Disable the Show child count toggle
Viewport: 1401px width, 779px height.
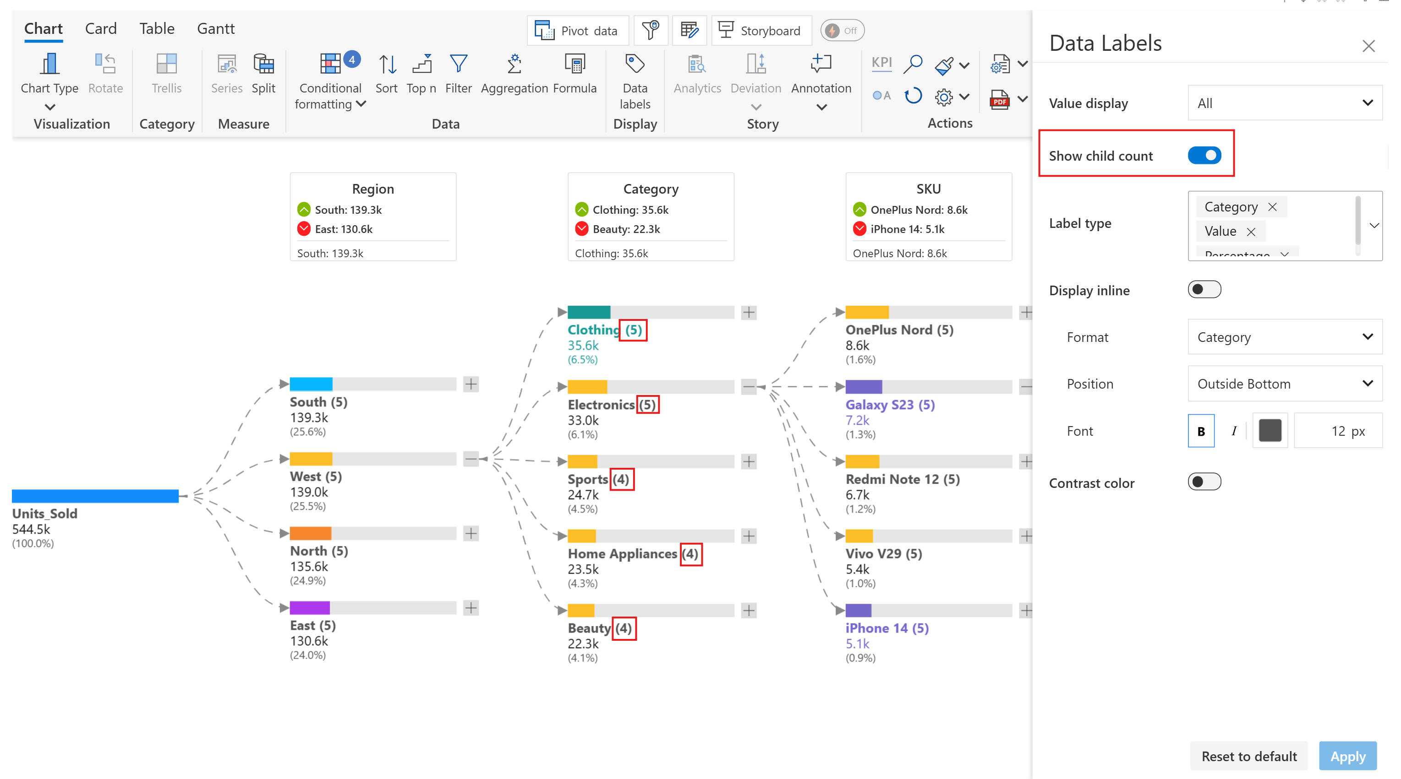point(1204,155)
